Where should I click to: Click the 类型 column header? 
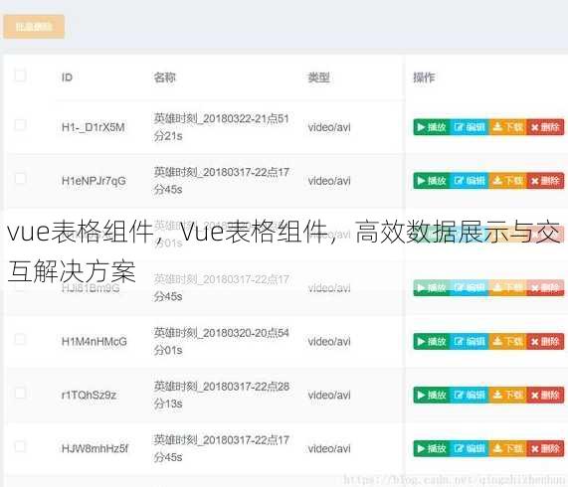point(318,78)
